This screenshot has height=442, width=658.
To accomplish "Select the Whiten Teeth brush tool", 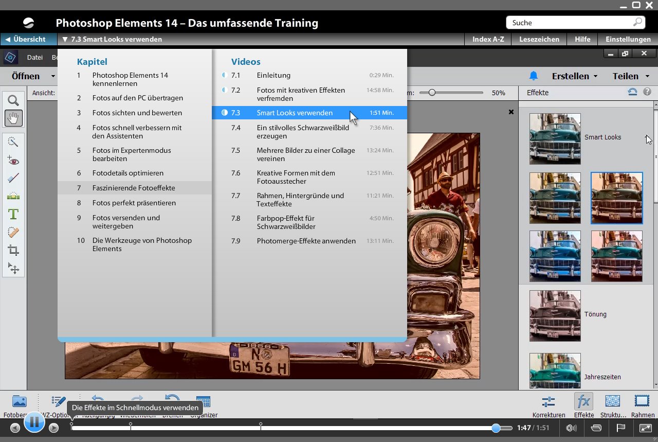I will (x=13, y=178).
